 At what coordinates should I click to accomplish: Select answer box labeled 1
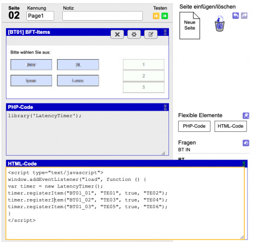144,64
